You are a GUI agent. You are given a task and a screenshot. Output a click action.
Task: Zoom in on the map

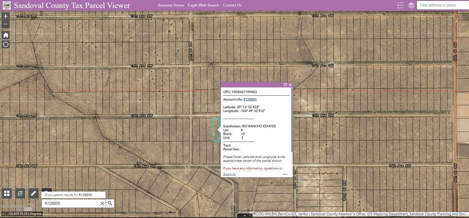pos(6,16)
